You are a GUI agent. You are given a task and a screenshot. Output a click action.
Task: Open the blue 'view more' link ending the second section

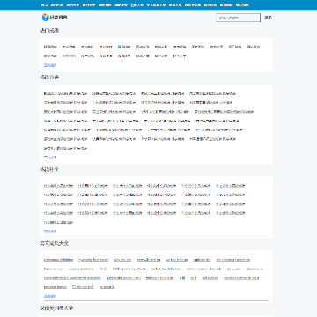[x=50, y=158]
